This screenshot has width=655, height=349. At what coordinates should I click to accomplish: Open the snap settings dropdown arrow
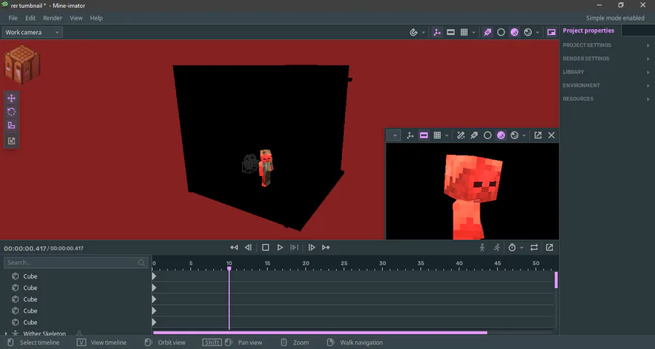423,33
